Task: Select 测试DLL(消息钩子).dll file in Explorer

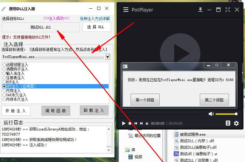Action: 195,147
